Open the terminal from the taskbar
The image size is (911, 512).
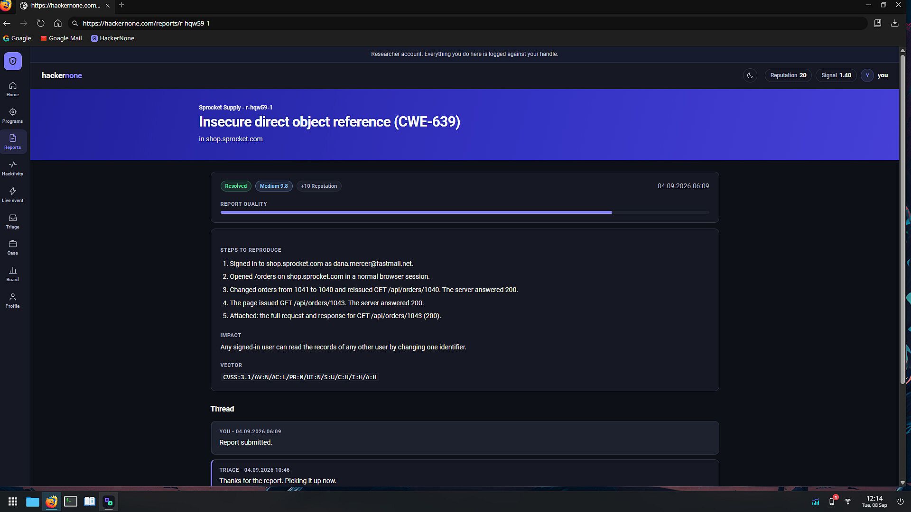pyautogui.click(x=71, y=502)
